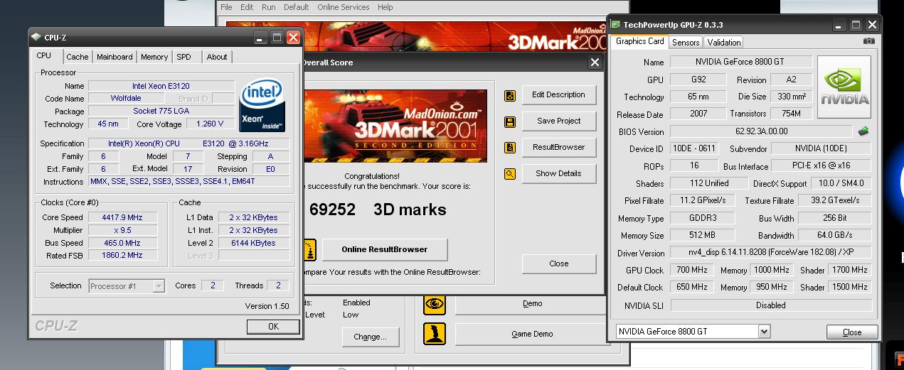Click the Game Demo button
The height and width of the screenshot is (370, 904).
(x=532, y=334)
